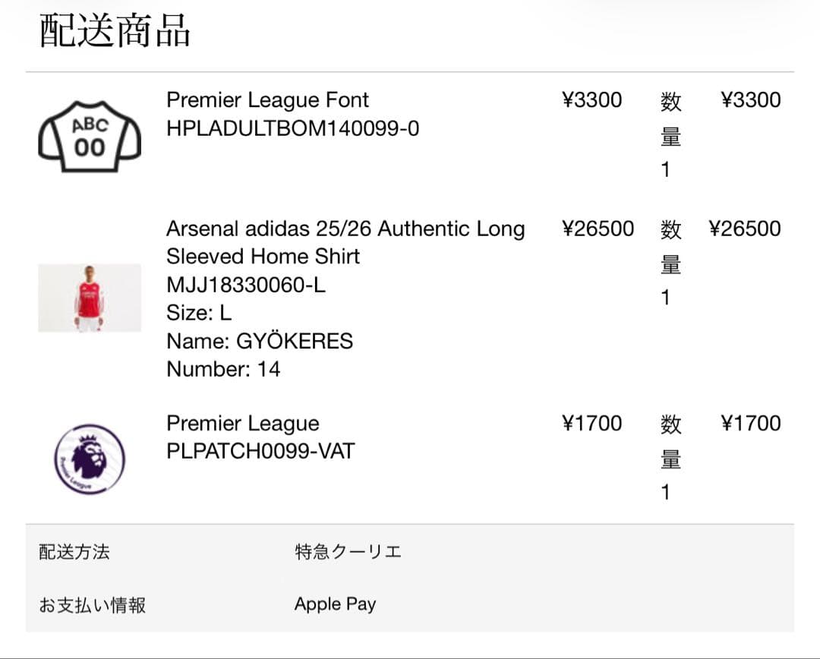The height and width of the screenshot is (659, 820).
Task: Click the 配送商品 heading
Action: coord(115,32)
